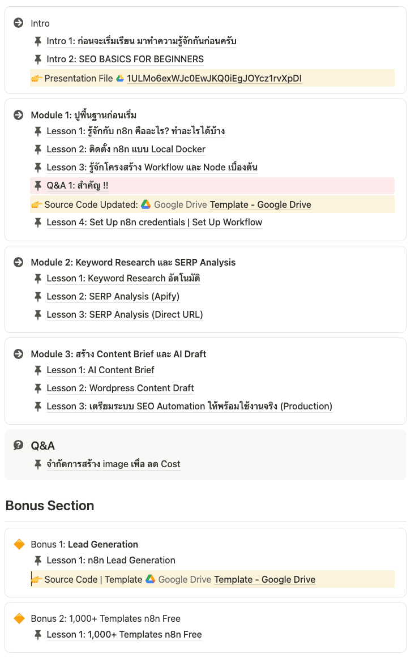Open the Presentation File Drive link
Image resolution: width=411 pixels, height=658 pixels.
tap(214, 78)
